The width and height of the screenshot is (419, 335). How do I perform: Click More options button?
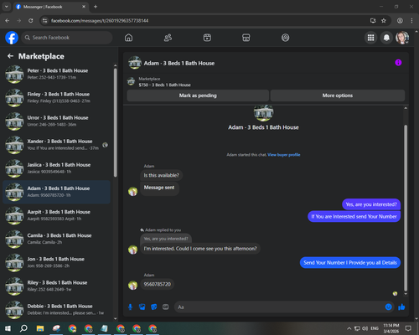[x=338, y=95]
